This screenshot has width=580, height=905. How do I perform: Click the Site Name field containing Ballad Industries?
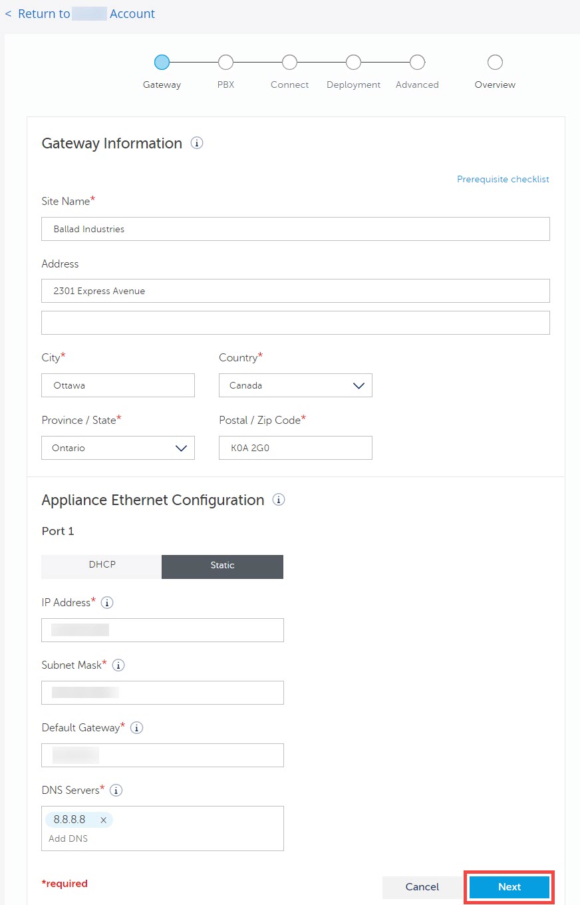click(295, 229)
